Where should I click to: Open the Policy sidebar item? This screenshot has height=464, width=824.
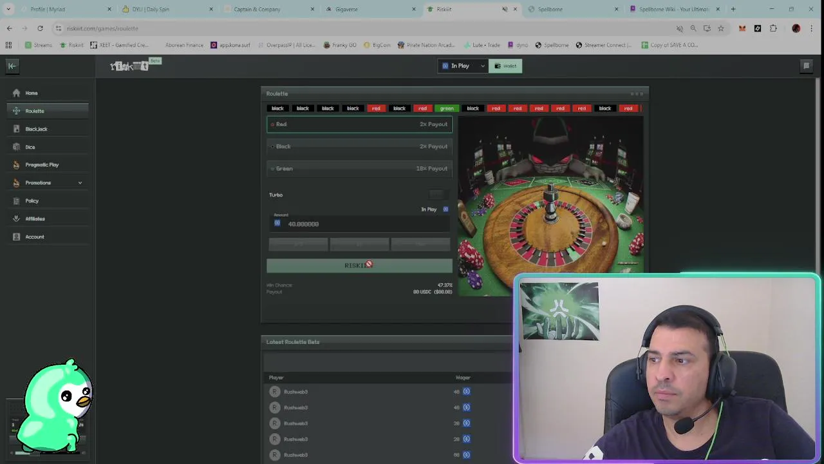coord(48,200)
